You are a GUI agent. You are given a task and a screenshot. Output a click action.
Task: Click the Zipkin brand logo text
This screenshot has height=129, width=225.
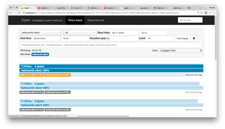24,20
